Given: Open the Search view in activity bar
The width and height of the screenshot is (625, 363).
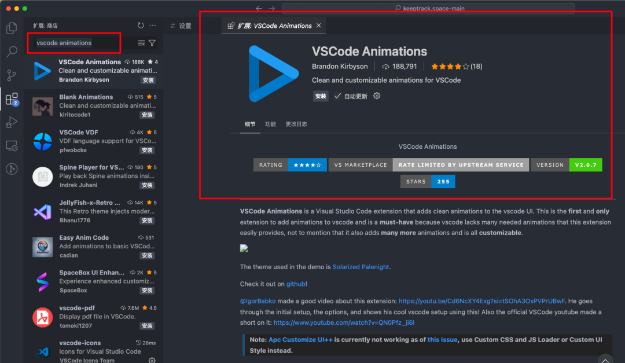Looking at the screenshot, I should 12,52.
